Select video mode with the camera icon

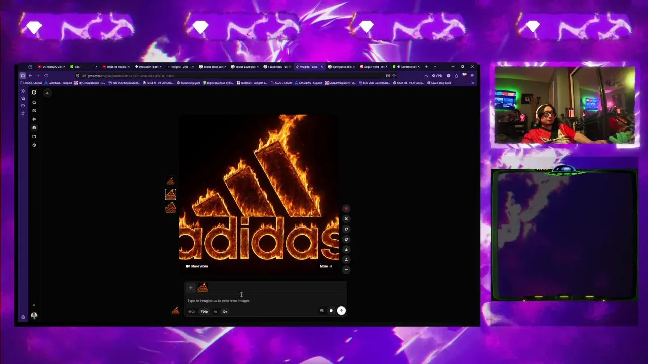pos(331,311)
